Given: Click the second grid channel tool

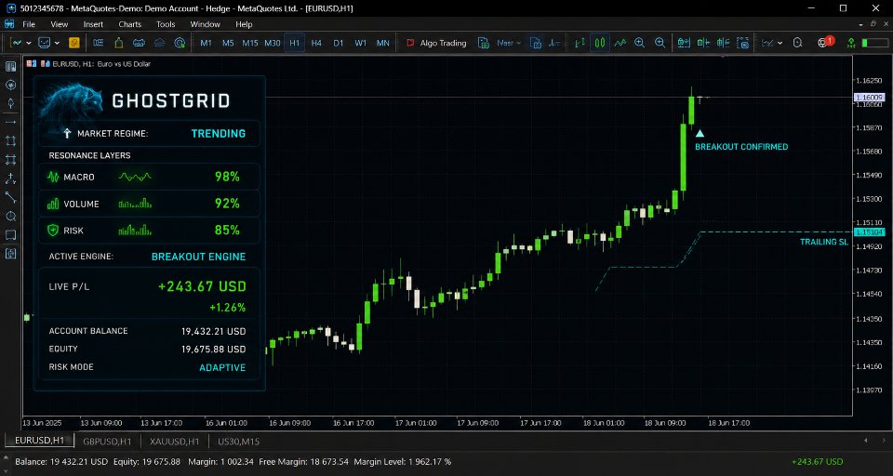Looking at the screenshot, I should [10, 159].
